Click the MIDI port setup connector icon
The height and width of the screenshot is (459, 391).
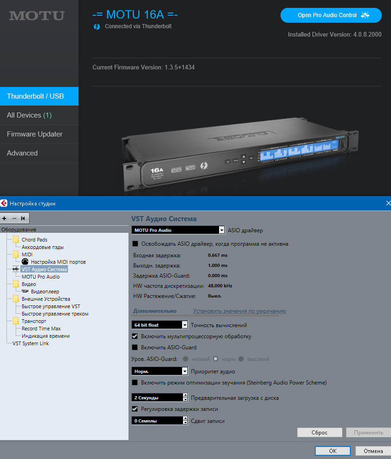[25, 262]
